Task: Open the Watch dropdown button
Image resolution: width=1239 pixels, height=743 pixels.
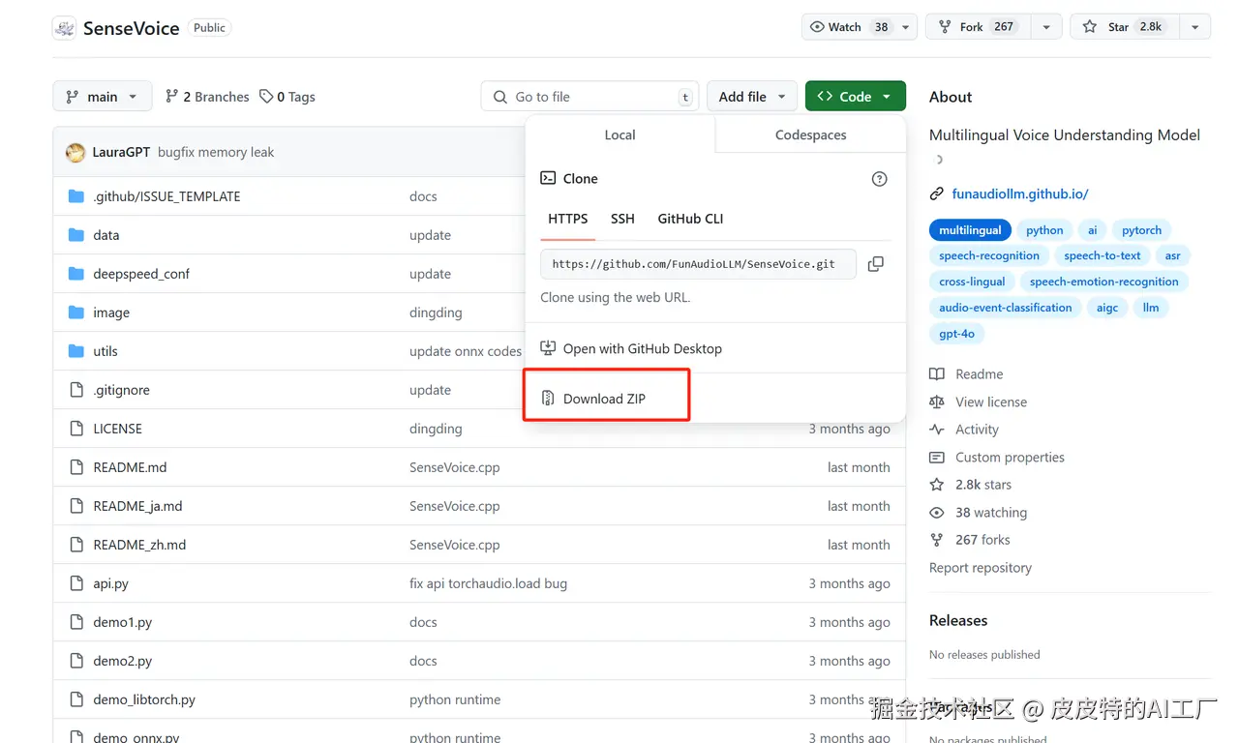Action: coord(860,27)
